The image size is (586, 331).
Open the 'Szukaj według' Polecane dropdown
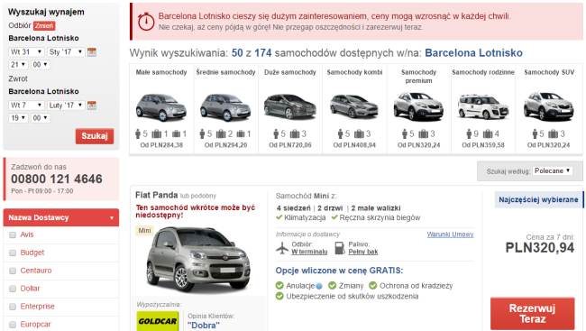553,171
